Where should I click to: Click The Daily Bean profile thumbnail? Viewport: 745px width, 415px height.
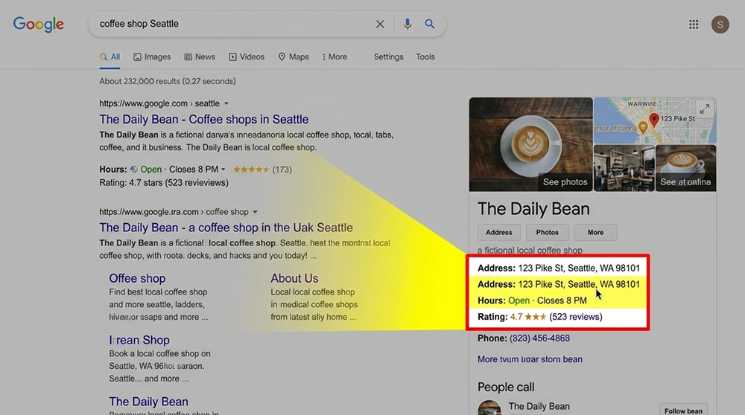tap(489, 408)
